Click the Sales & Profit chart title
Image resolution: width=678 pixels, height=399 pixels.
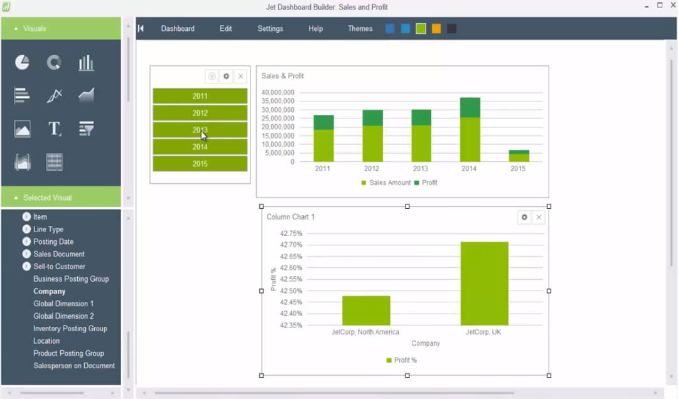[282, 76]
